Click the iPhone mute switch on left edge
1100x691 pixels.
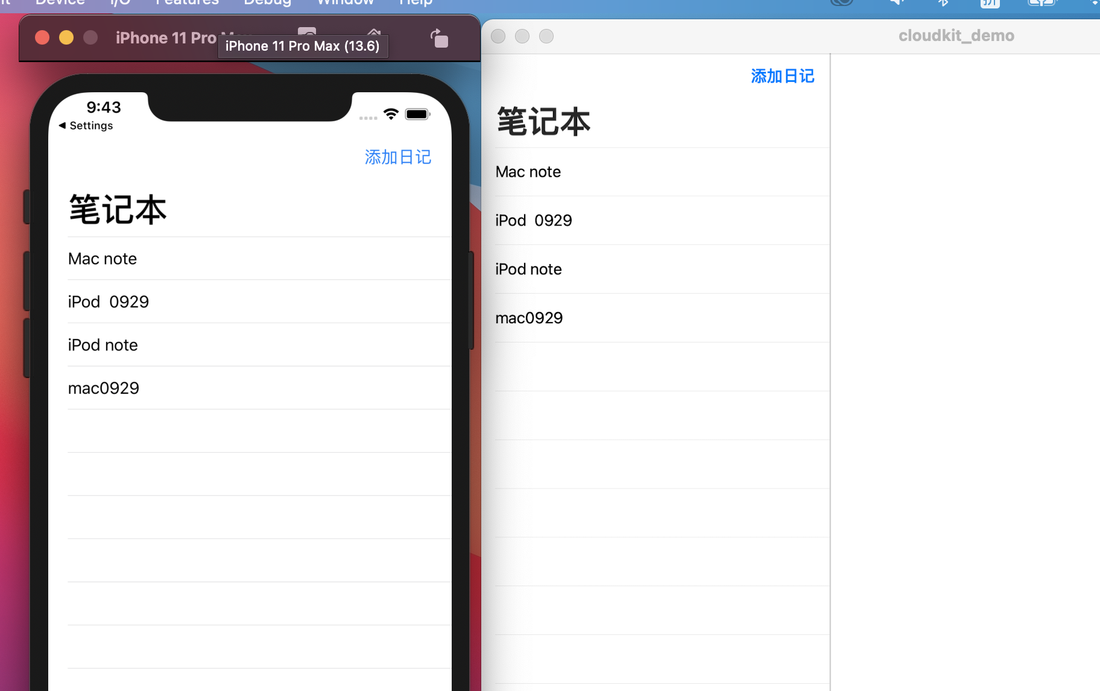point(27,206)
